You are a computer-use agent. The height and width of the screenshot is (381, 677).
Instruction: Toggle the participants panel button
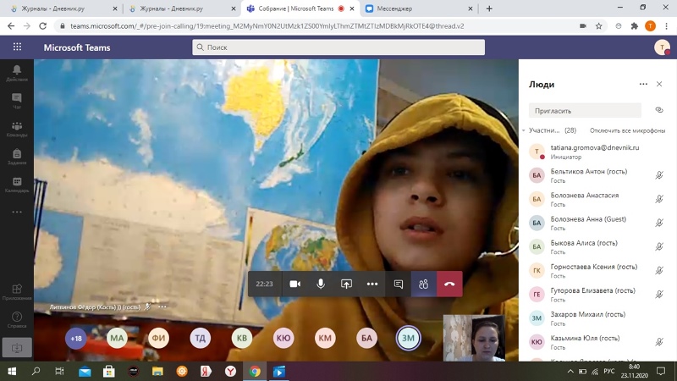point(424,284)
